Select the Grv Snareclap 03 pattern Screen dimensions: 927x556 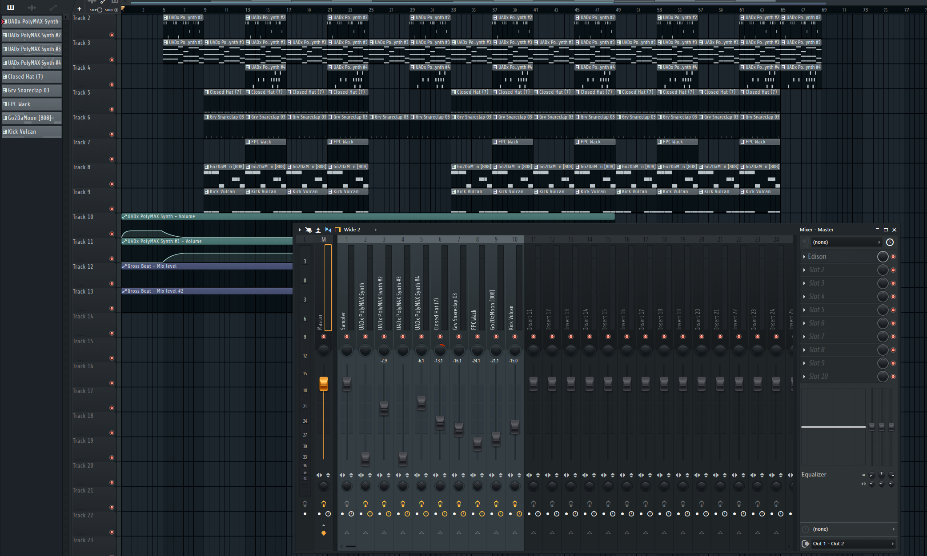pos(31,90)
